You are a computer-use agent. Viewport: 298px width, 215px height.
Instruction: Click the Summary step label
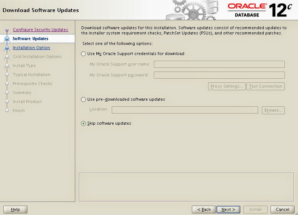pyautogui.click(x=22, y=93)
